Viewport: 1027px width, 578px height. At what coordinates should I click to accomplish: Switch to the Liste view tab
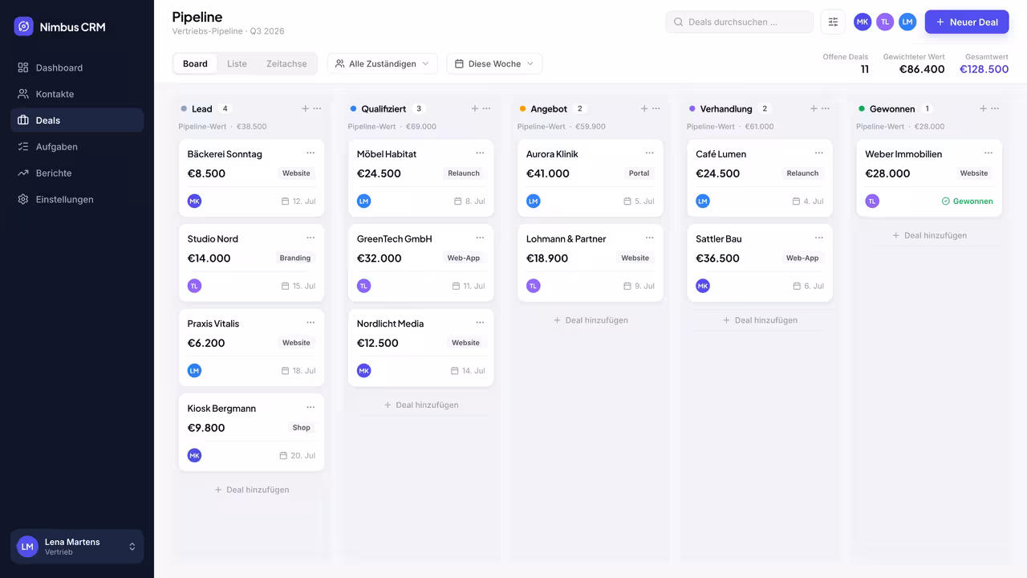[x=237, y=63]
